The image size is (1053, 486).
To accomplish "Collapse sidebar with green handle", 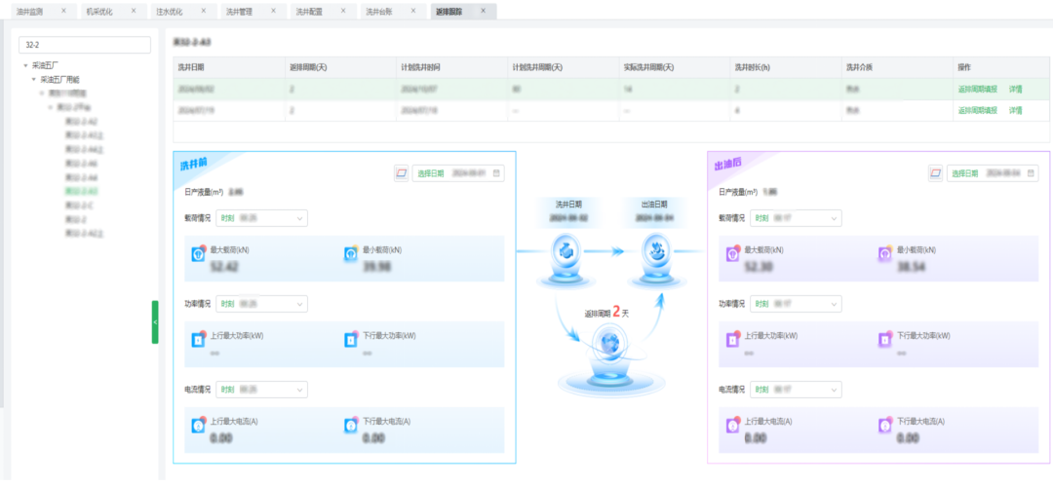I will tap(155, 322).
